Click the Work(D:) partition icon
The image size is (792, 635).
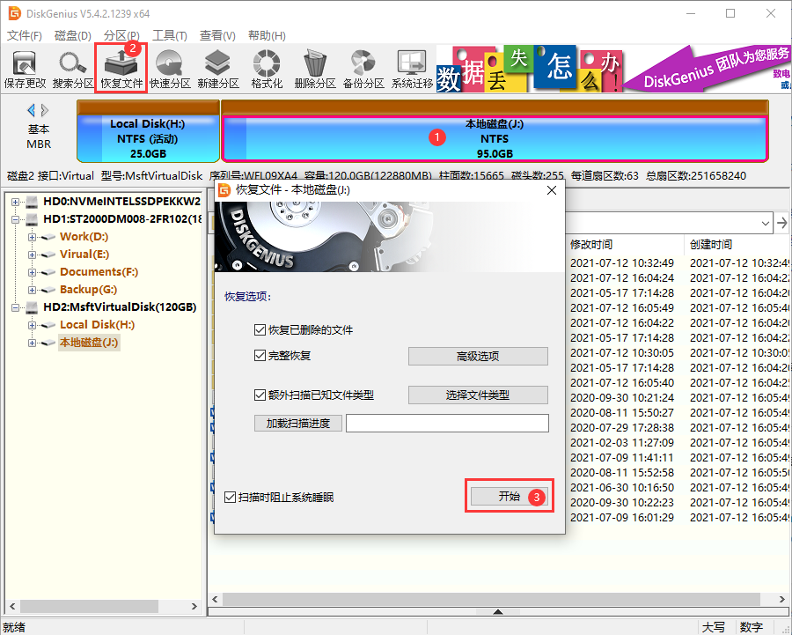48,237
